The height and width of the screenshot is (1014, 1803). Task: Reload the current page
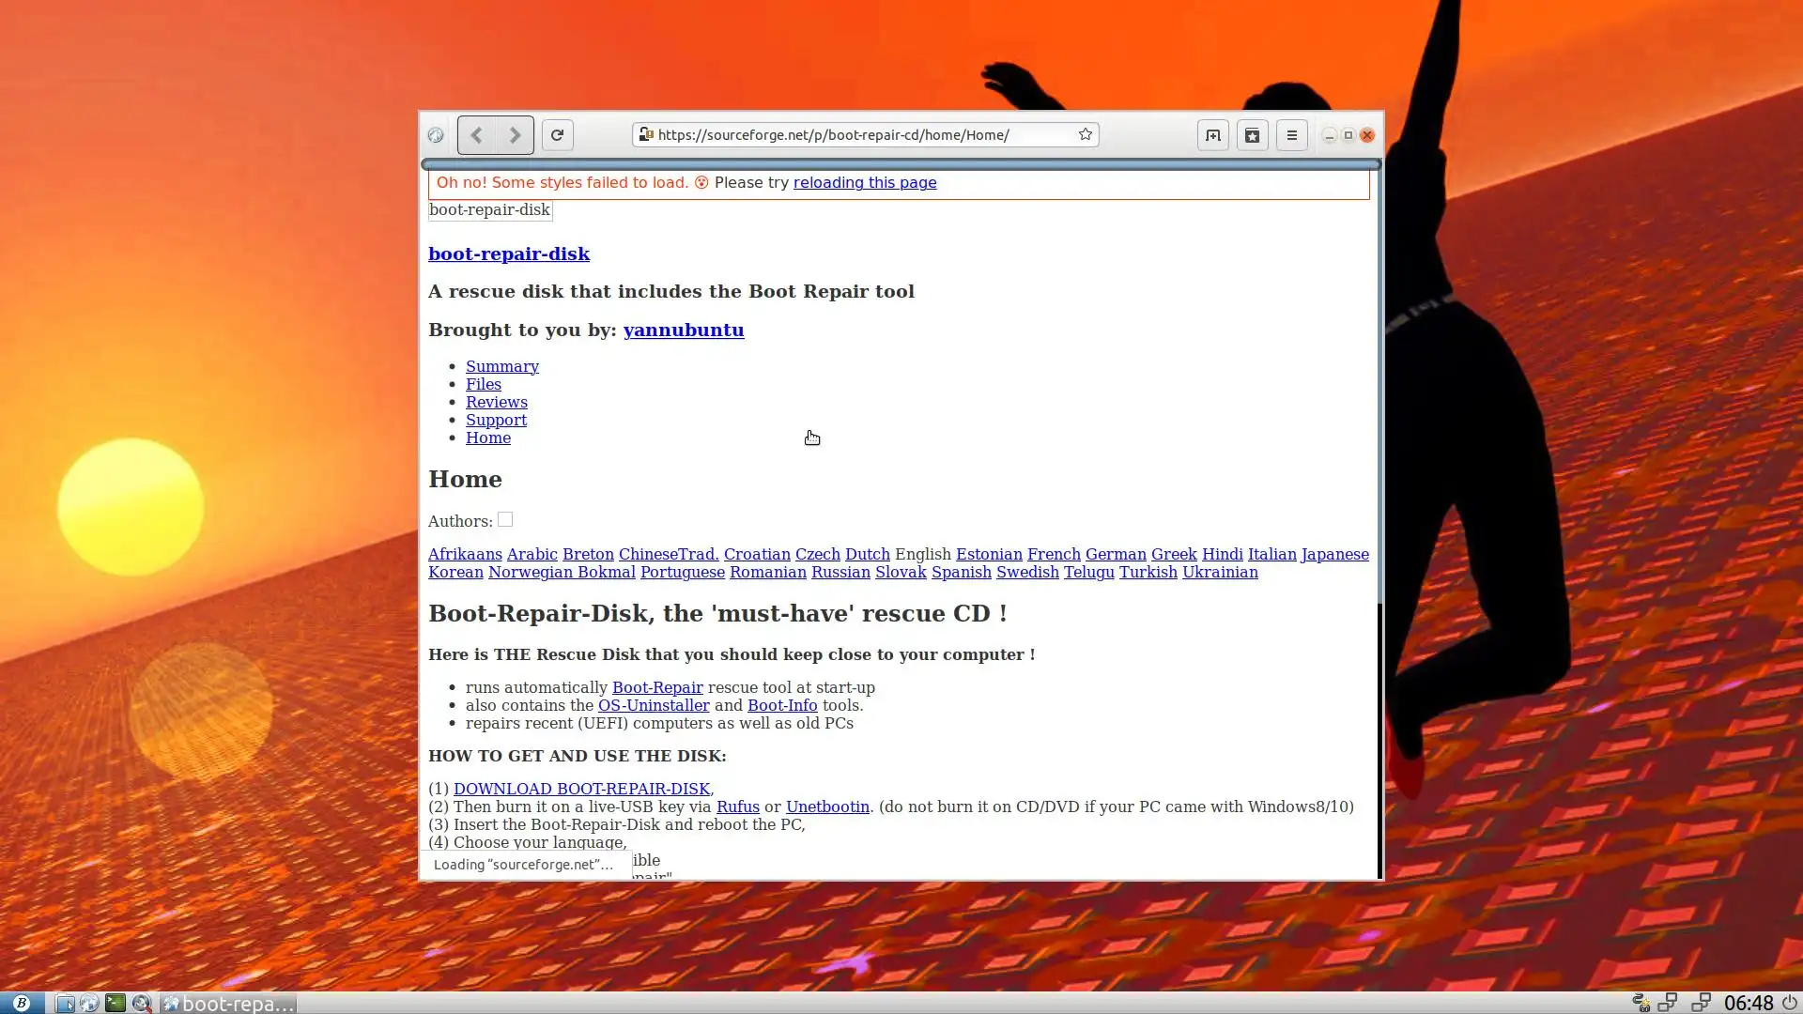tap(557, 135)
